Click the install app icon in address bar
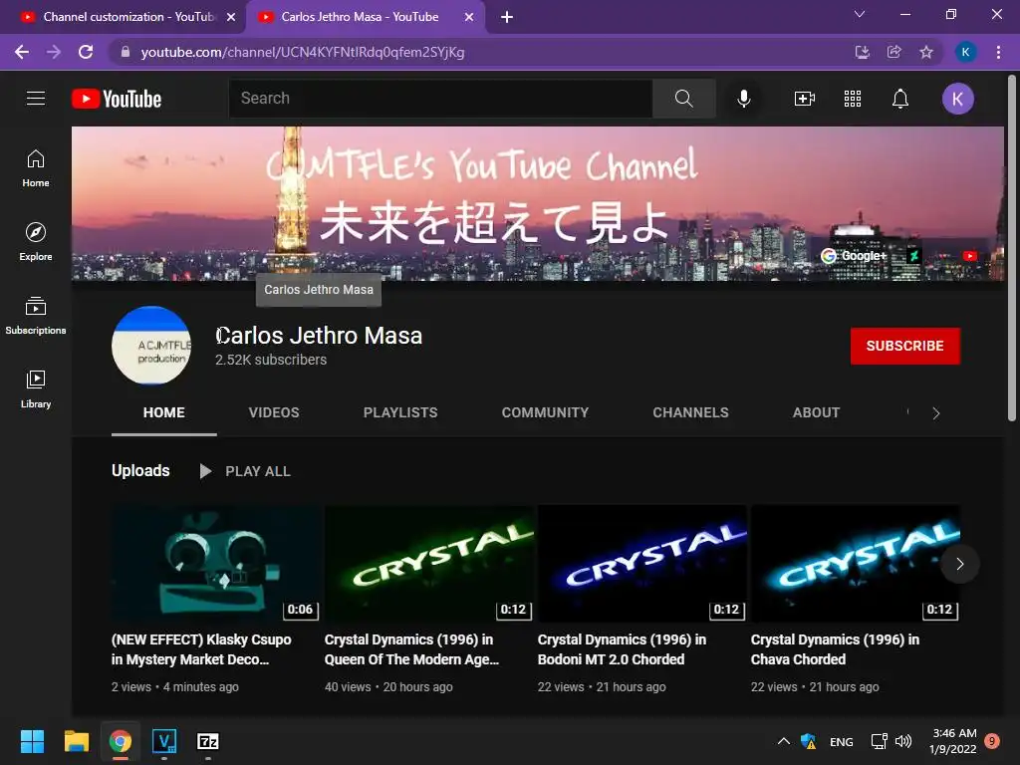The height and width of the screenshot is (765, 1020). point(862,52)
